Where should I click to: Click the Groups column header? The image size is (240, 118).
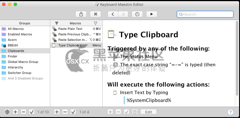click(x=25, y=23)
